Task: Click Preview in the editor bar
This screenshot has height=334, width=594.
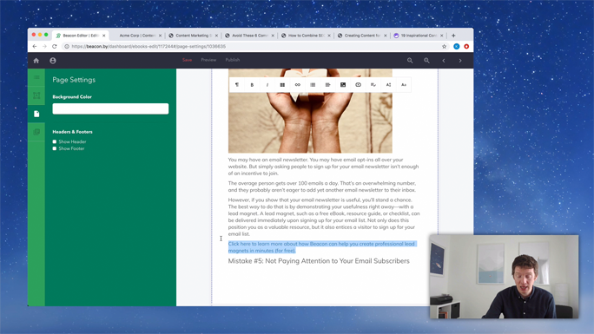Action: 208,60
